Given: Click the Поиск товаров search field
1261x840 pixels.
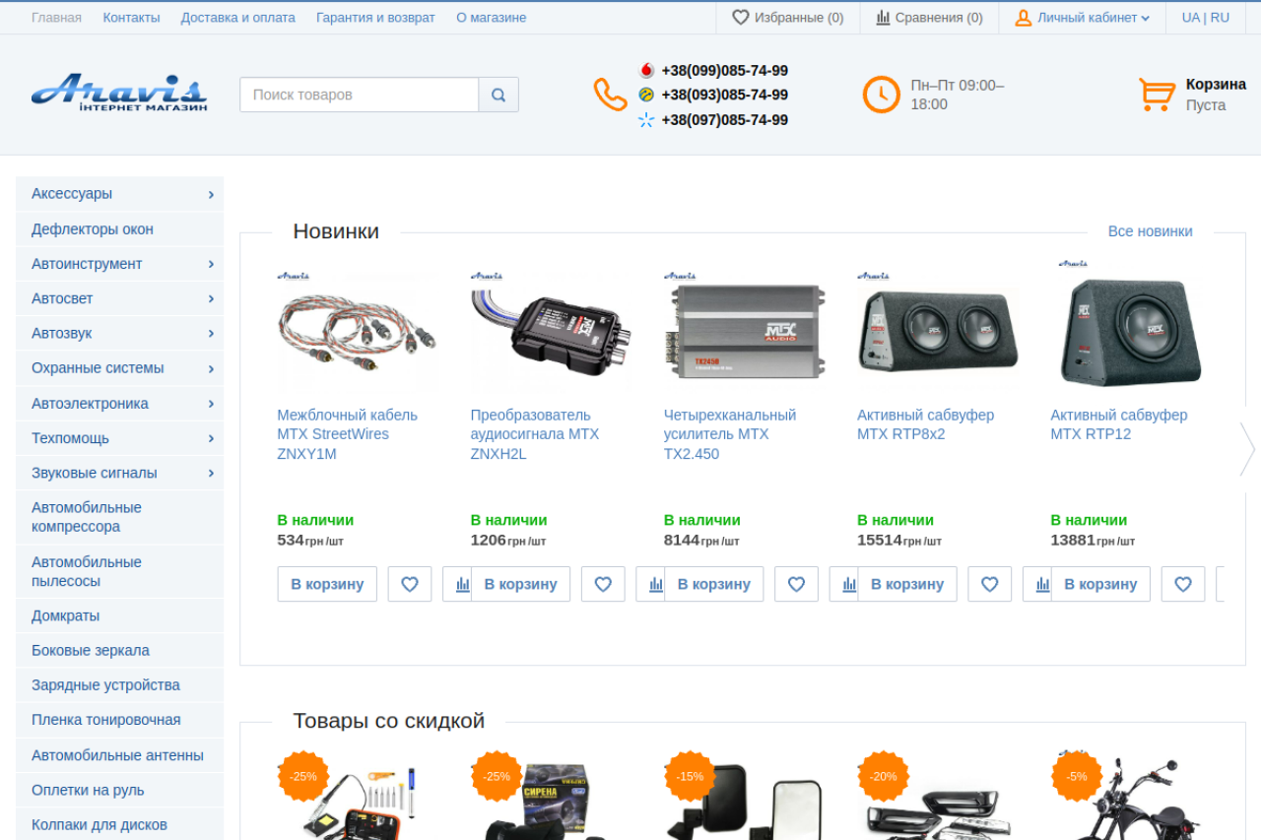Looking at the screenshot, I should click(359, 96).
